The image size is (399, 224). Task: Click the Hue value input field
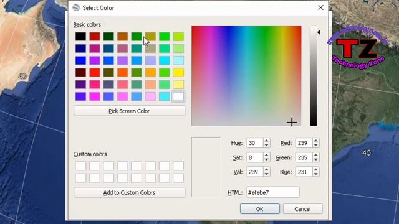pos(254,143)
